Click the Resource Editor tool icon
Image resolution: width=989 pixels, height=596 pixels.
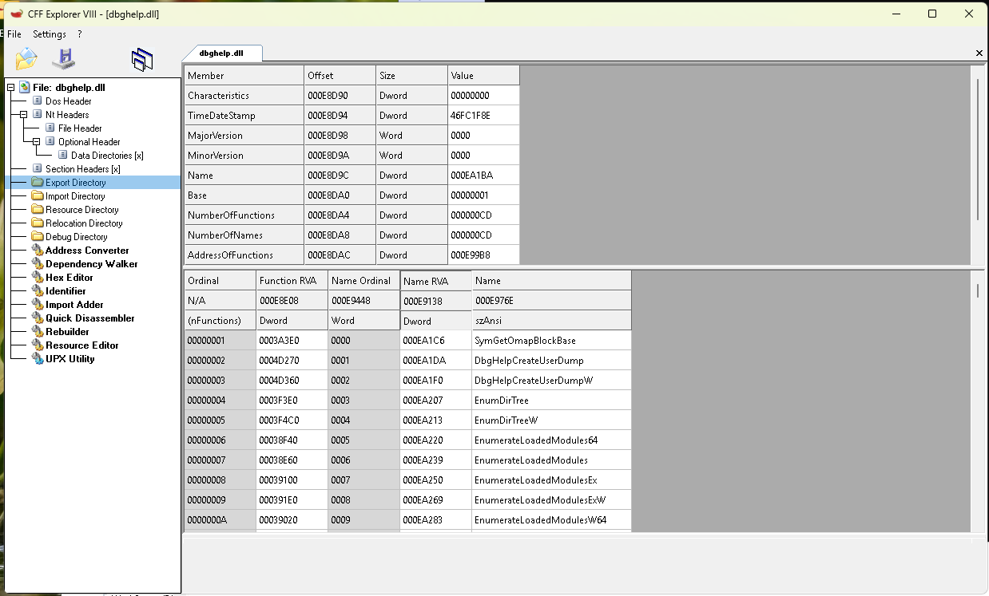(38, 345)
